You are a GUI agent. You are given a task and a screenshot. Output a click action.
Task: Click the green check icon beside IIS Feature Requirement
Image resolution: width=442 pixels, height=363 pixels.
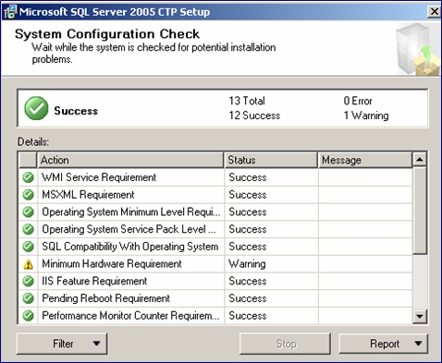point(28,281)
